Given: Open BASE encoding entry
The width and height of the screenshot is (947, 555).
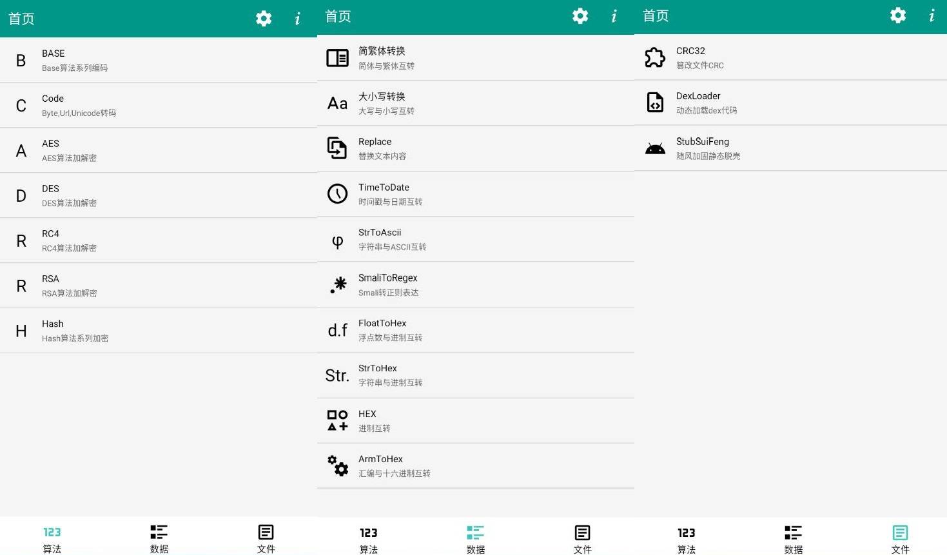Looking at the screenshot, I should (x=159, y=60).
